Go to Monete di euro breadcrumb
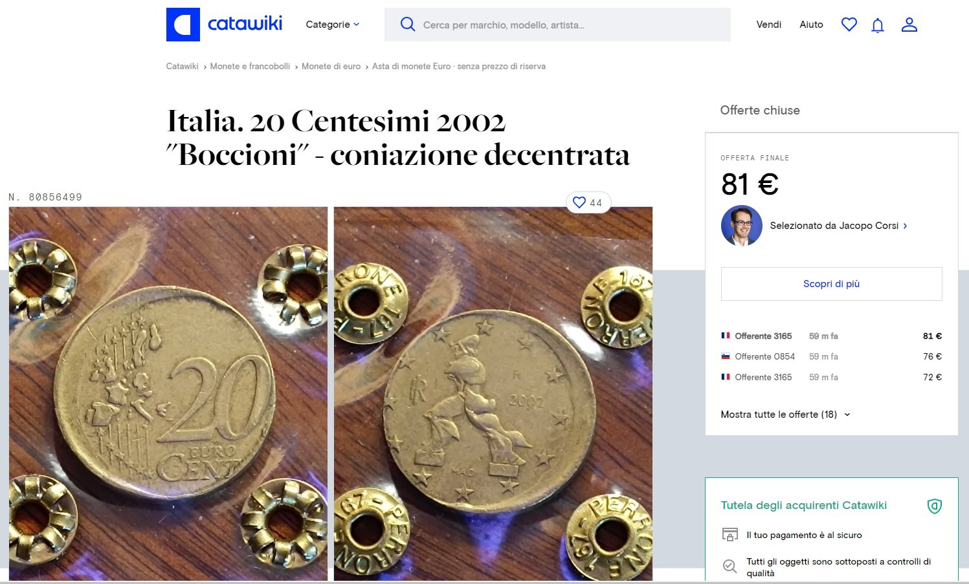969x584 pixels. [x=331, y=66]
